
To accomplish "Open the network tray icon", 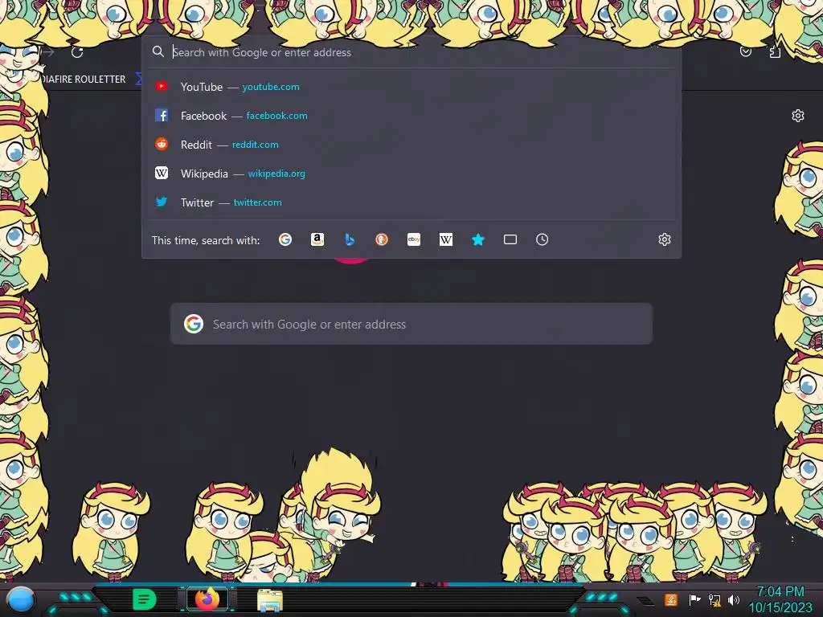I will [714, 599].
